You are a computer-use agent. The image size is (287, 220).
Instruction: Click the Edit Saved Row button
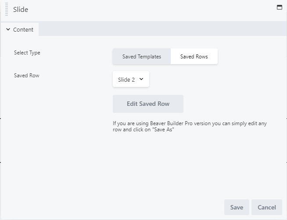click(x=148, y=104)
